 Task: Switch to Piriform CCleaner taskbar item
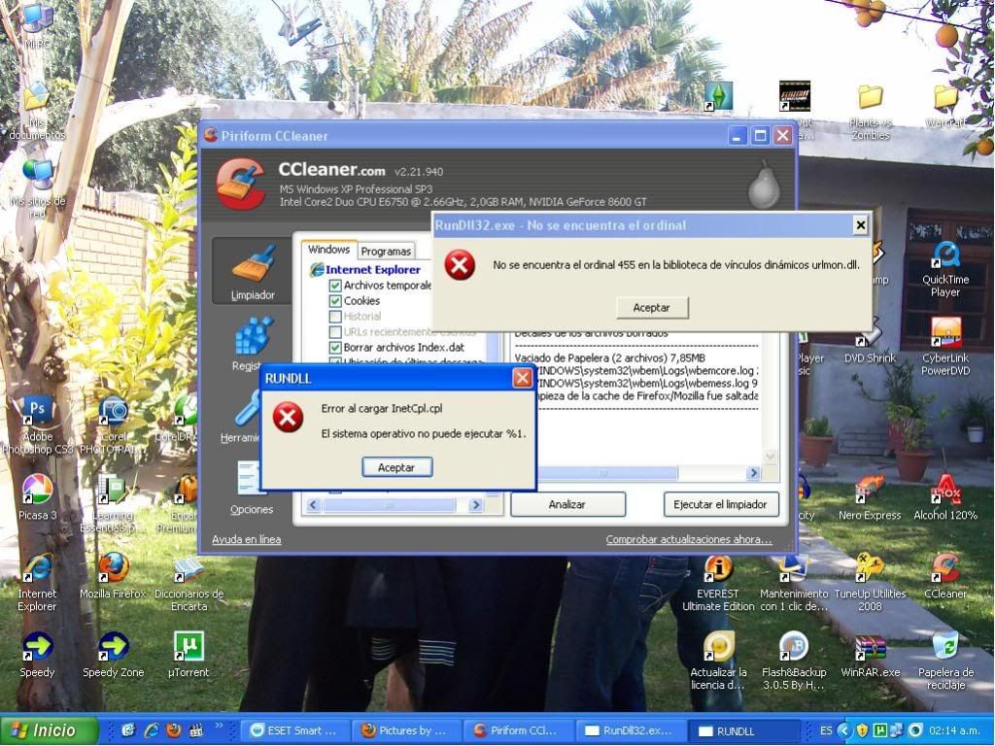(517, 730)
